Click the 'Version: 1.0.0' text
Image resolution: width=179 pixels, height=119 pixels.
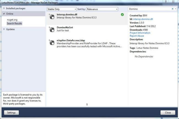tap(137, 23)
